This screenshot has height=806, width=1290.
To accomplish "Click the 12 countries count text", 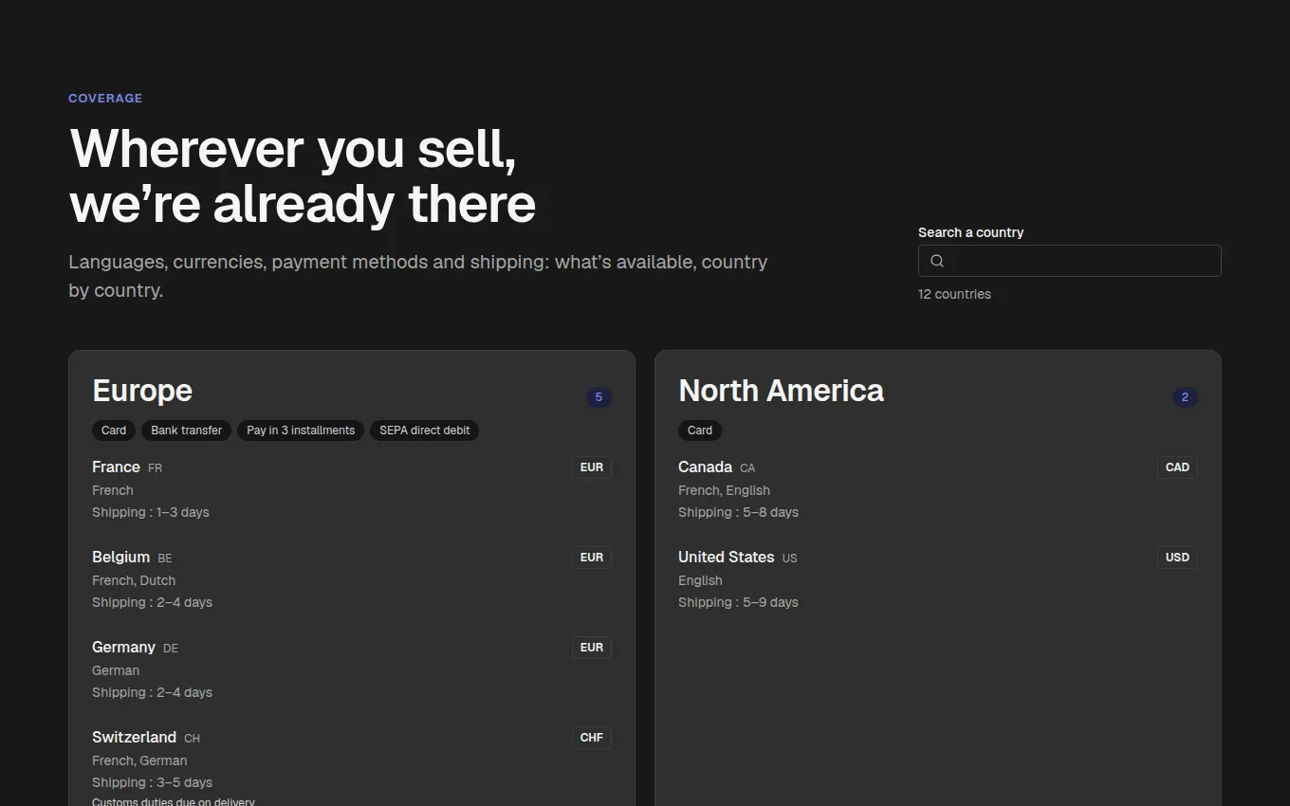I will tap(954, 294).
